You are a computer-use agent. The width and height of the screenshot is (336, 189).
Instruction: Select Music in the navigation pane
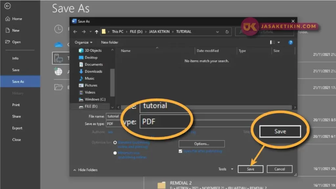point(87,78)
